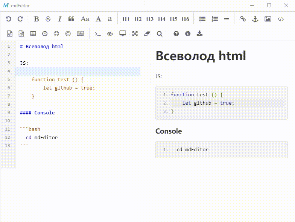Open the emoji picker

pyautogui.click(x=56, y=34)
